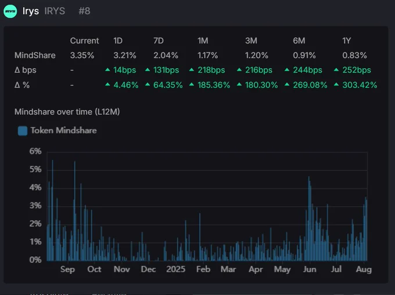Select the 7D column header

tap(159, 41)
